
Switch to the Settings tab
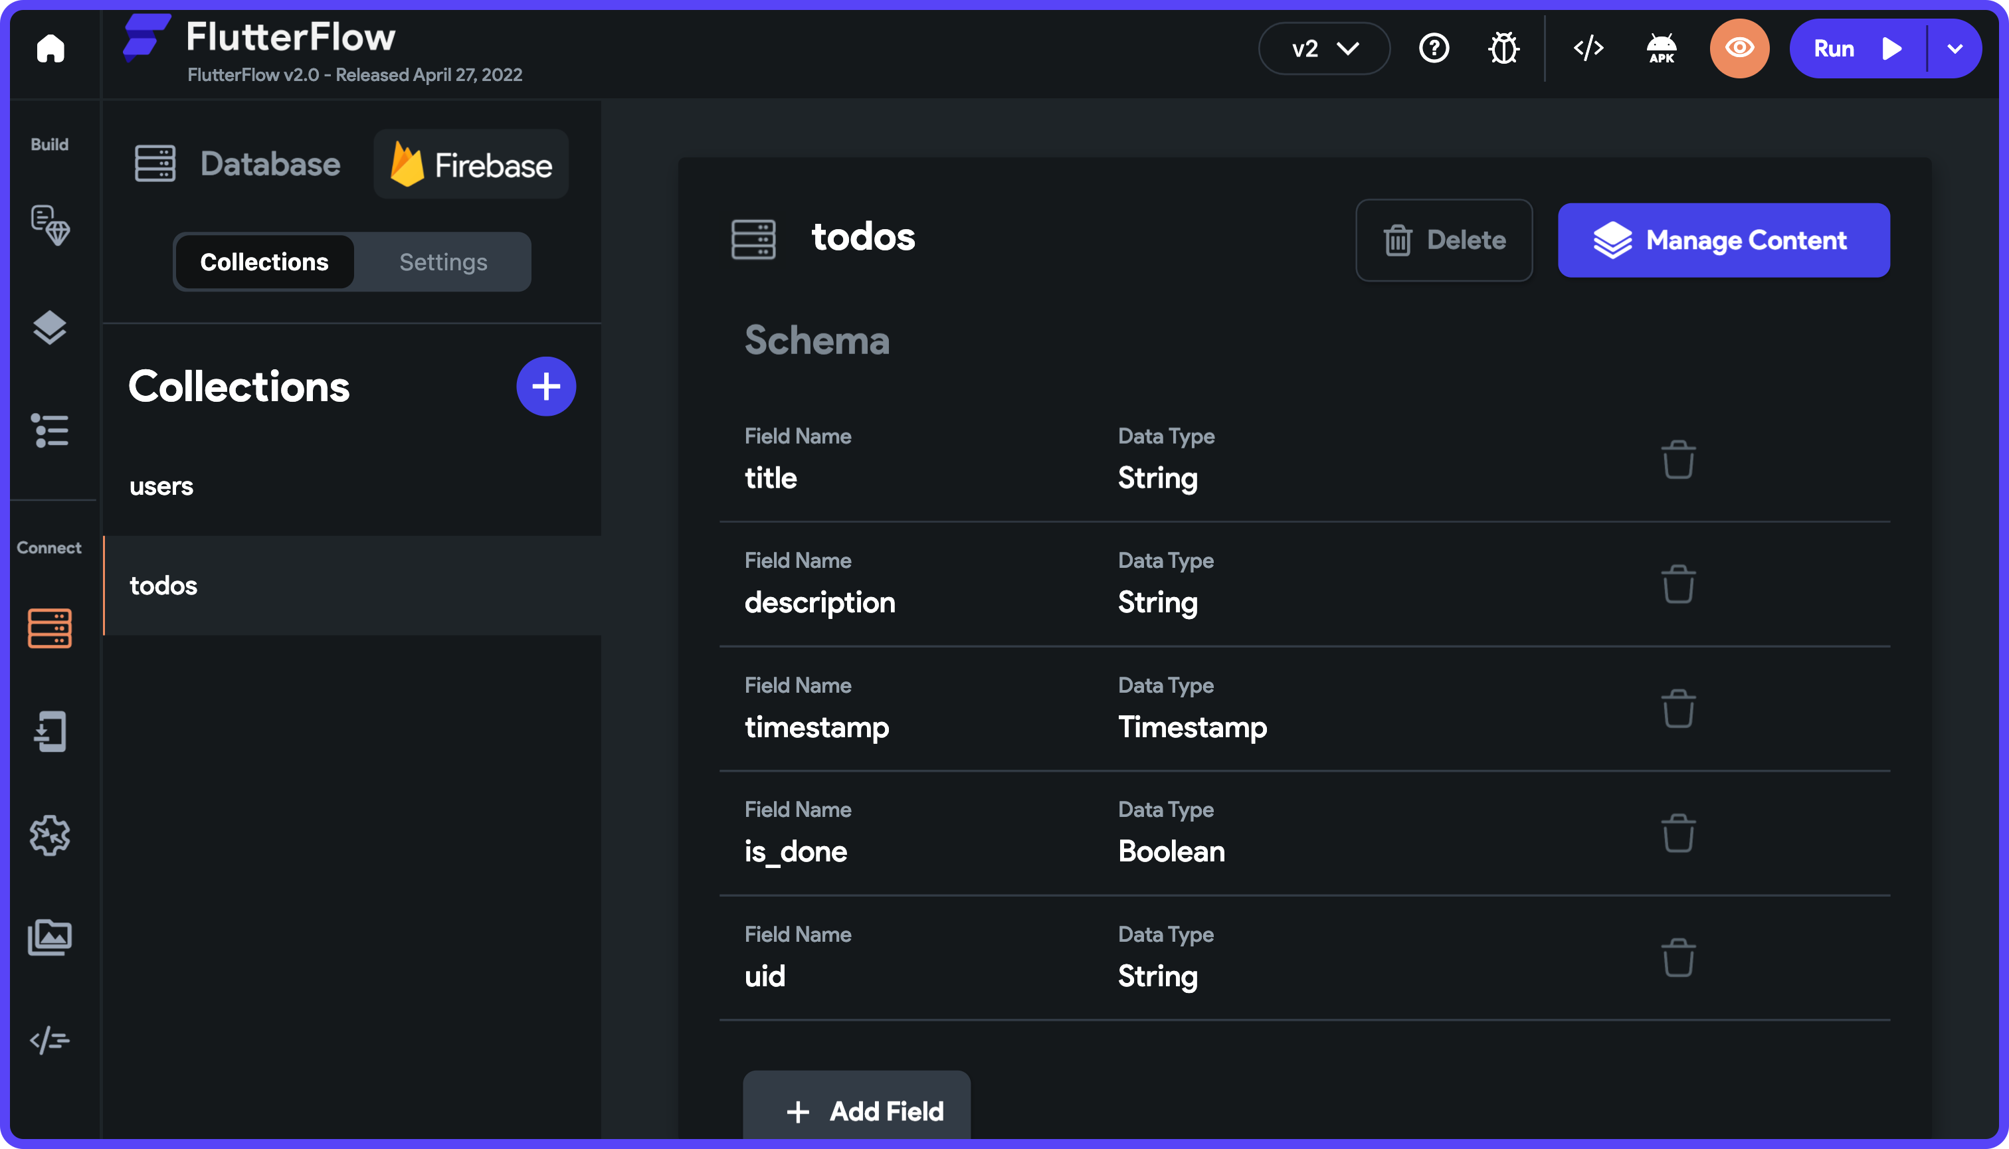pos(443,262)
